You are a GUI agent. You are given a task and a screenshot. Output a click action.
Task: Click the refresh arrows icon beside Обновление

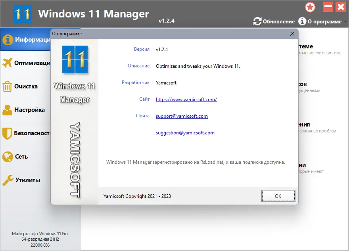(x=257, y=21)
